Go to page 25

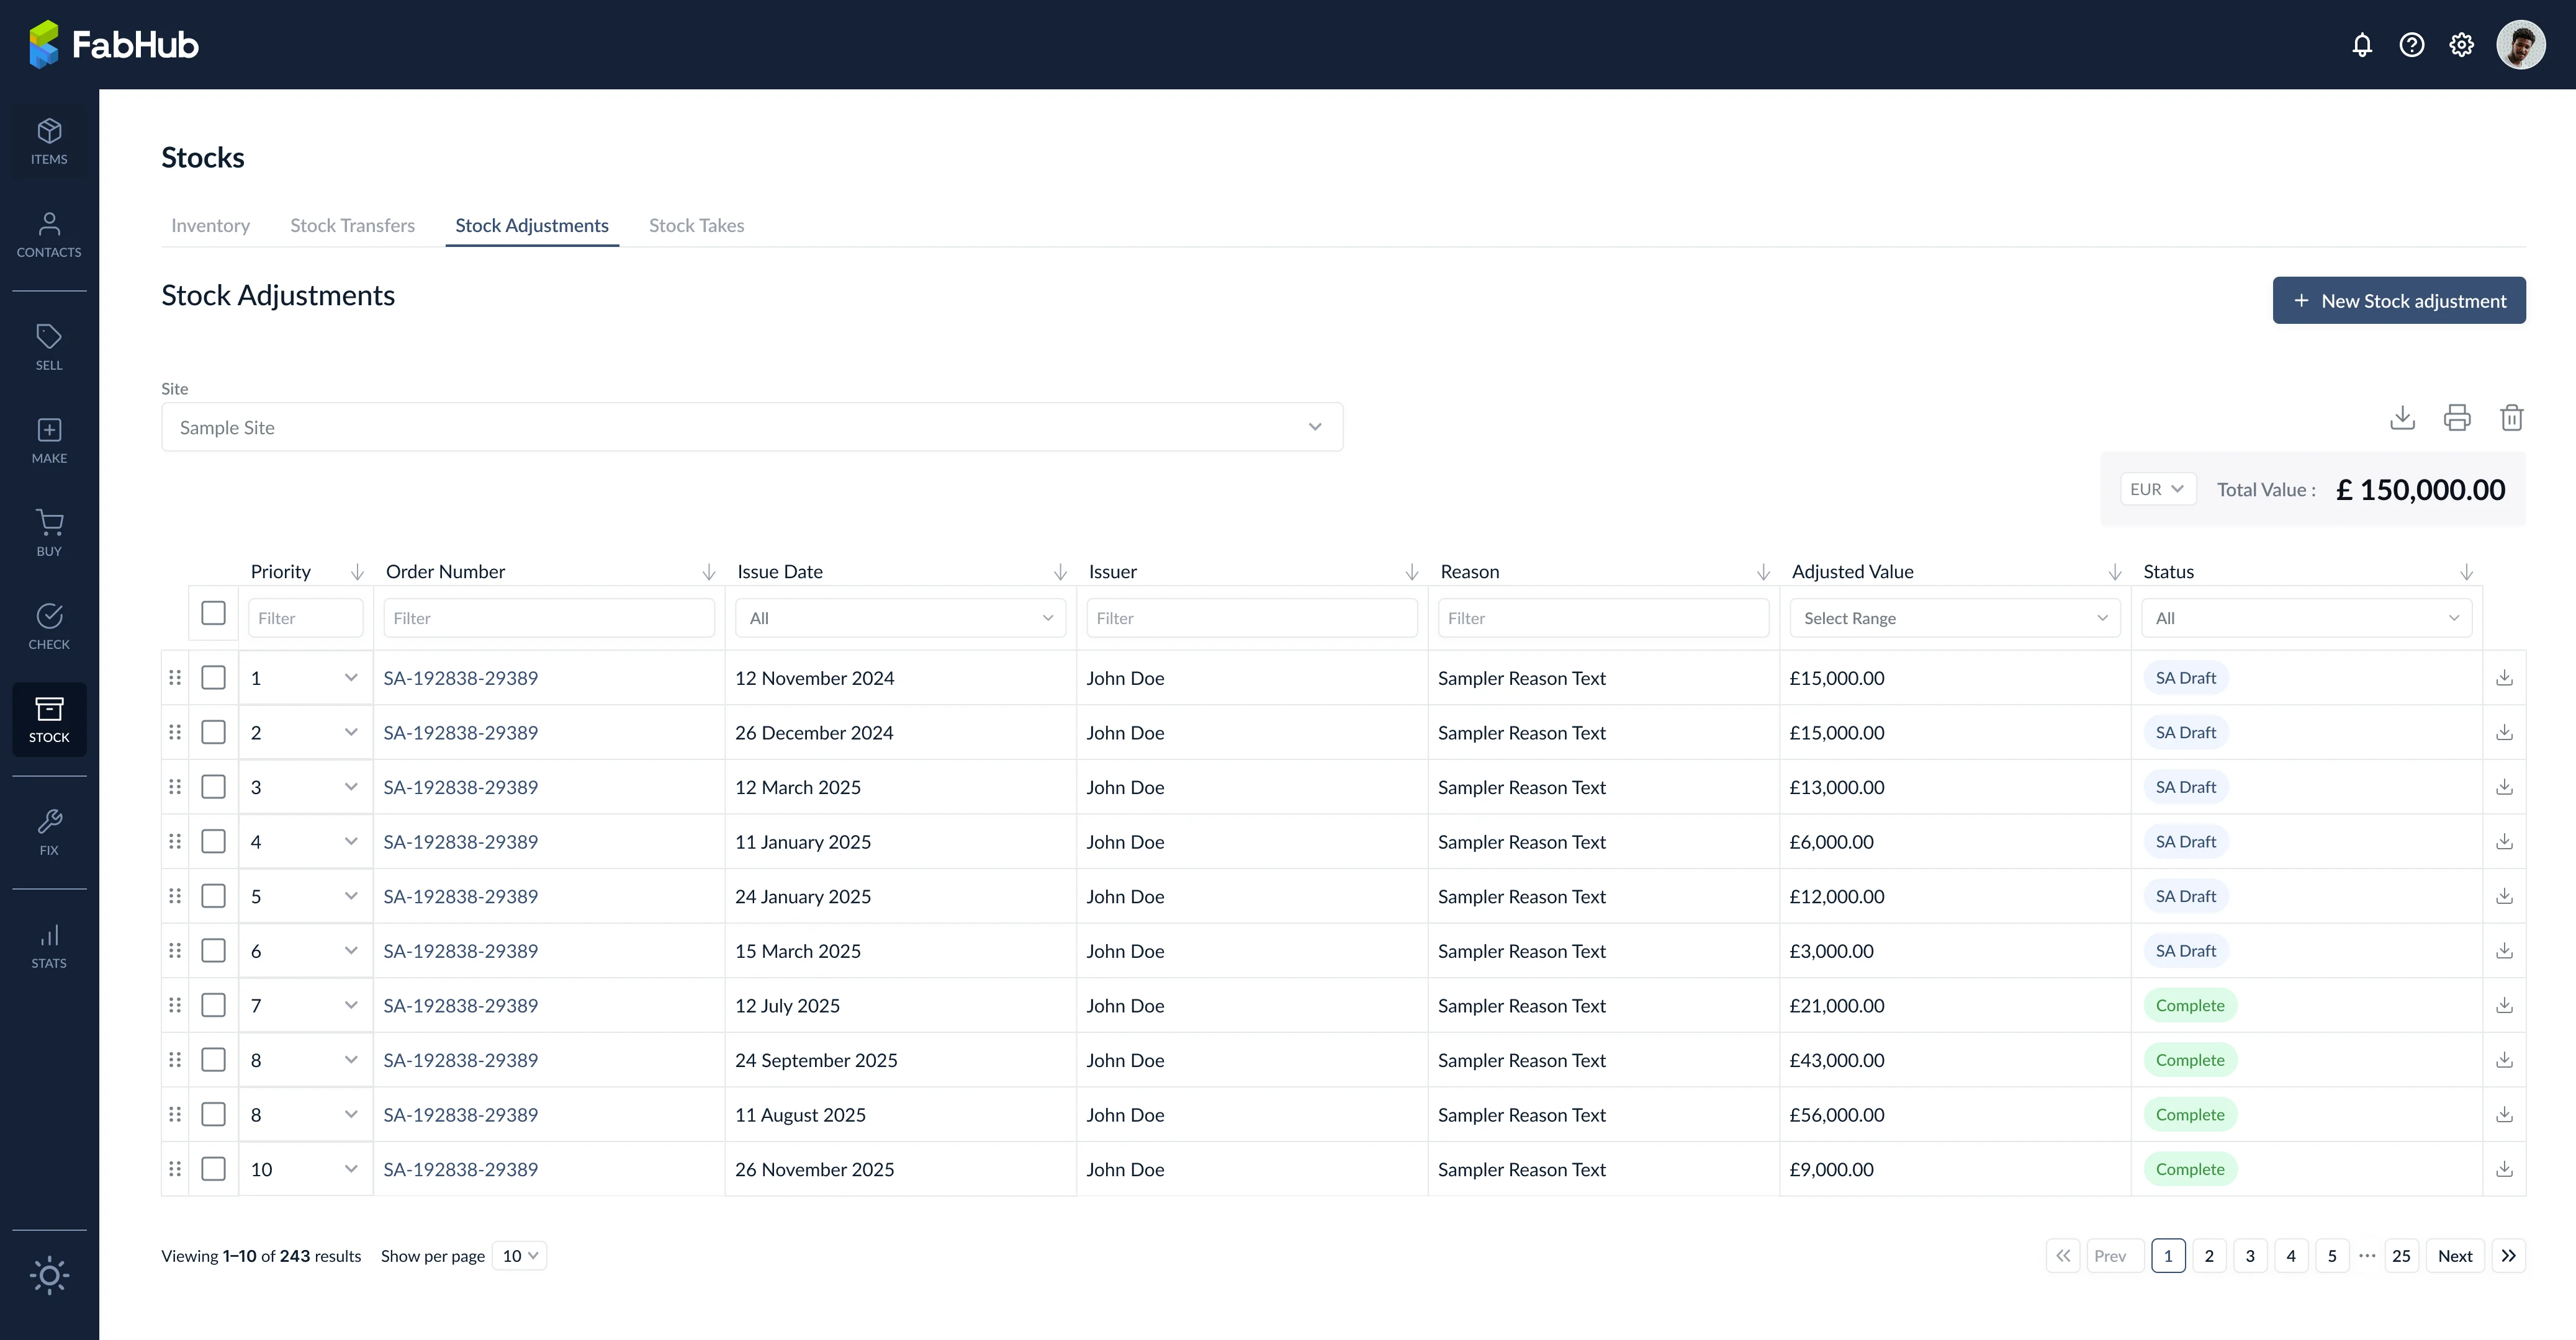click(x=2401, y=1256)
